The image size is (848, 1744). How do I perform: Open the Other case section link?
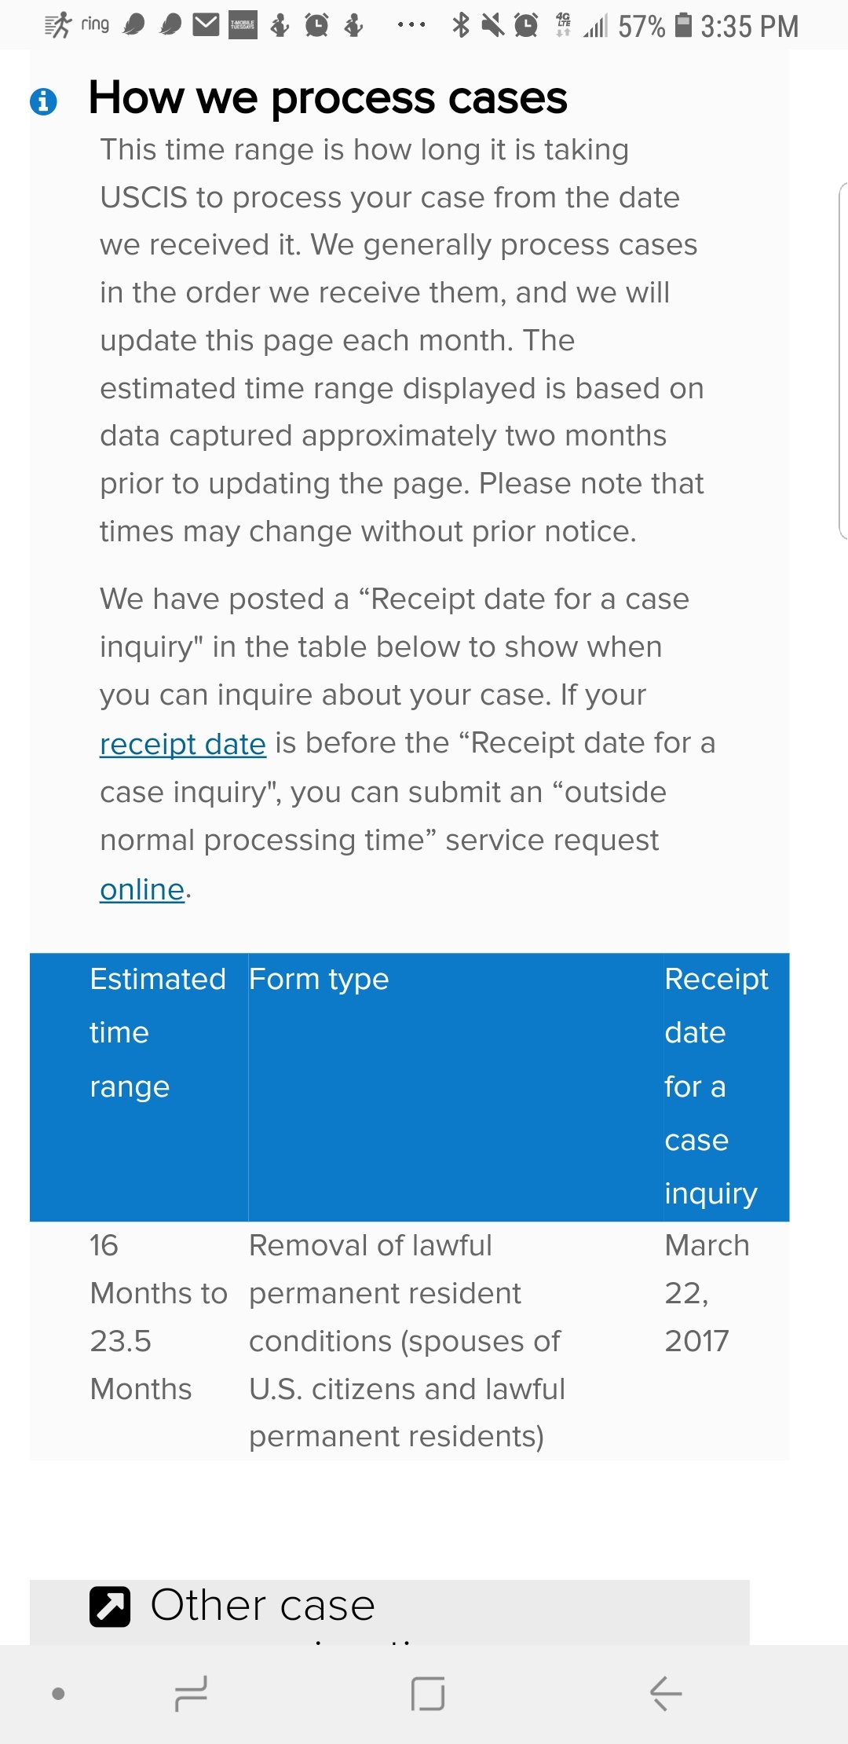pyautogui.click(x=263, y=1607)
